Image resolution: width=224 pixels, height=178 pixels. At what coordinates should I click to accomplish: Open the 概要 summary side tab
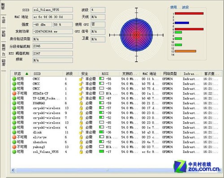point(3,6)
